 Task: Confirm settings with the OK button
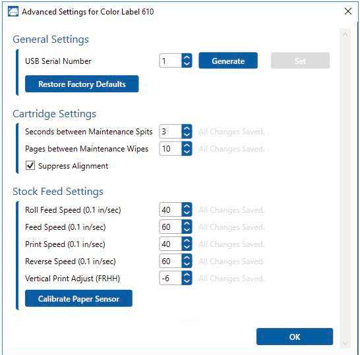click(295, 337)
